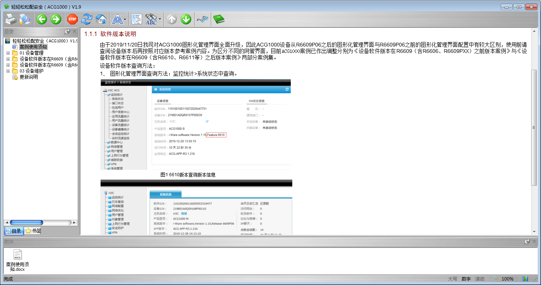Open the 案例使用须知.docx attachment
Image resolution: width=541 pixels, height=285 pixels.
pyautogui.click(x=17, y=260)
